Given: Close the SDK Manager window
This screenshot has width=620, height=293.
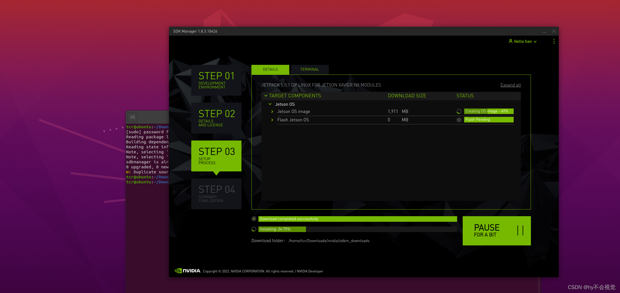Looking at the screenshot, I should point(554,31).
